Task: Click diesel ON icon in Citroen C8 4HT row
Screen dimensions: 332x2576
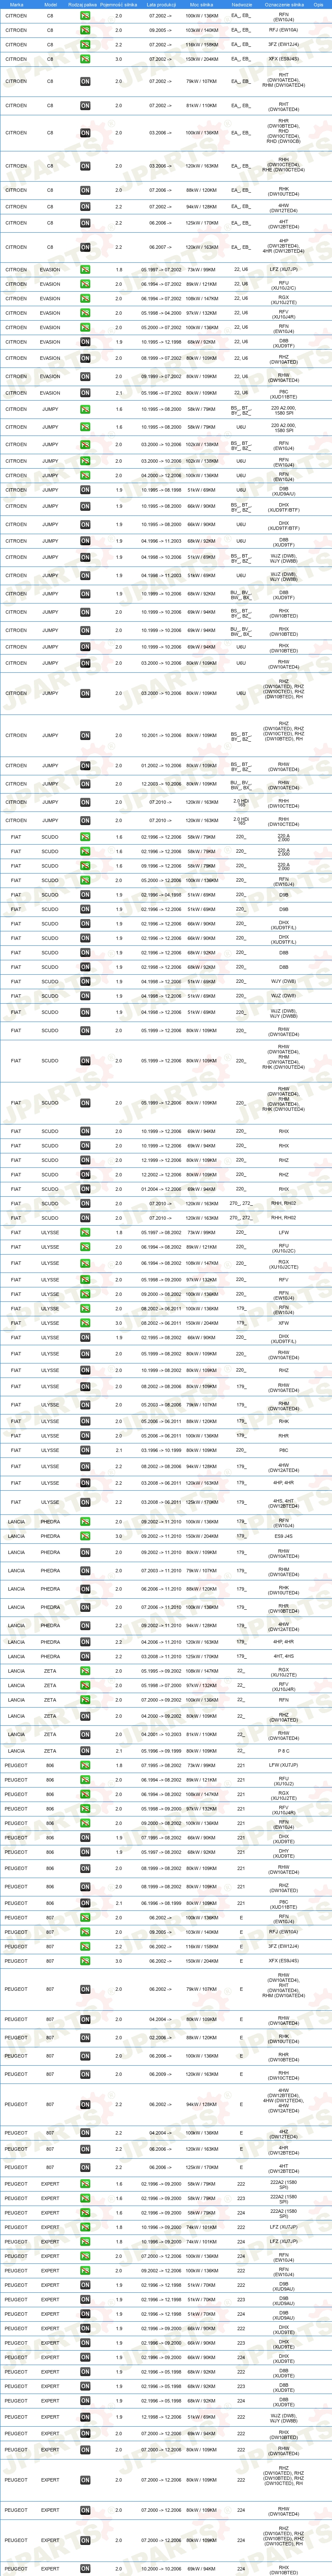Action: point(85,223)
